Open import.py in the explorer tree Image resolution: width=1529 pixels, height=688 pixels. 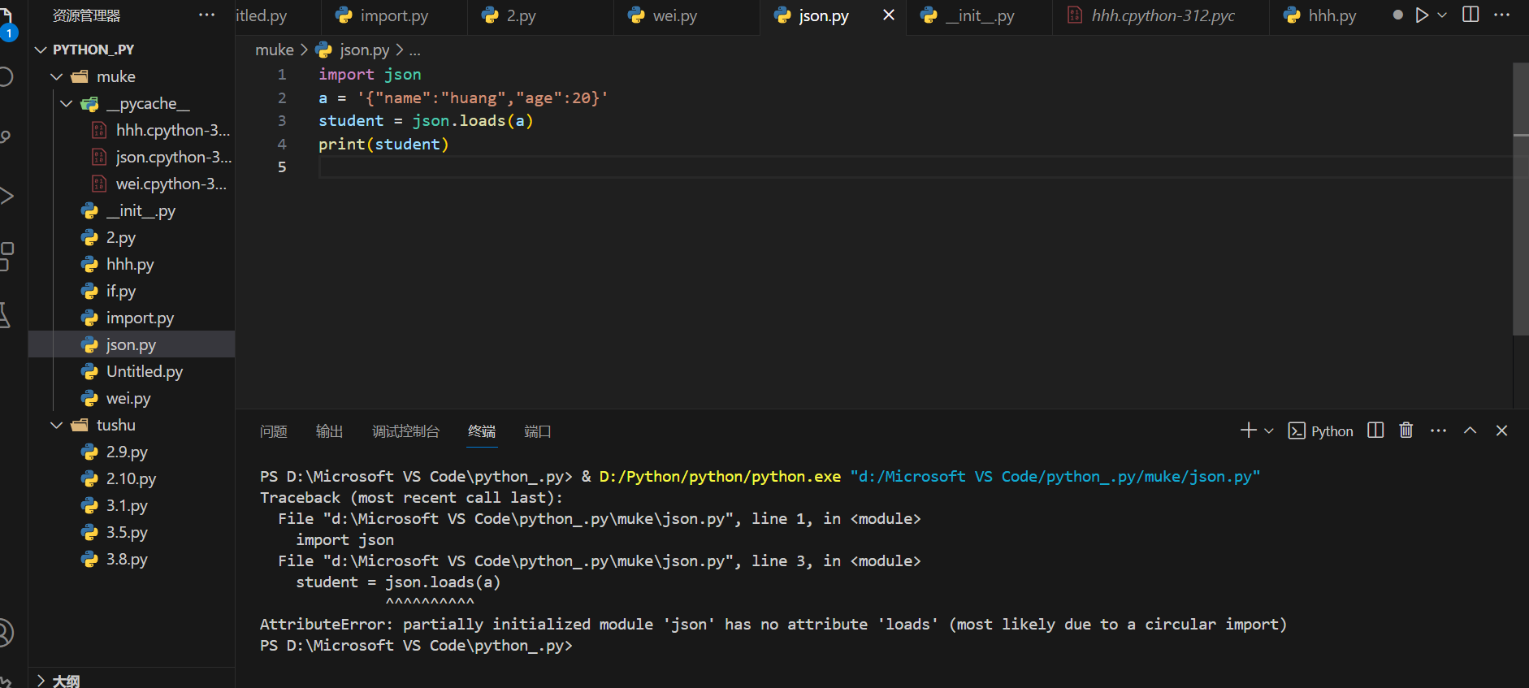132,318
